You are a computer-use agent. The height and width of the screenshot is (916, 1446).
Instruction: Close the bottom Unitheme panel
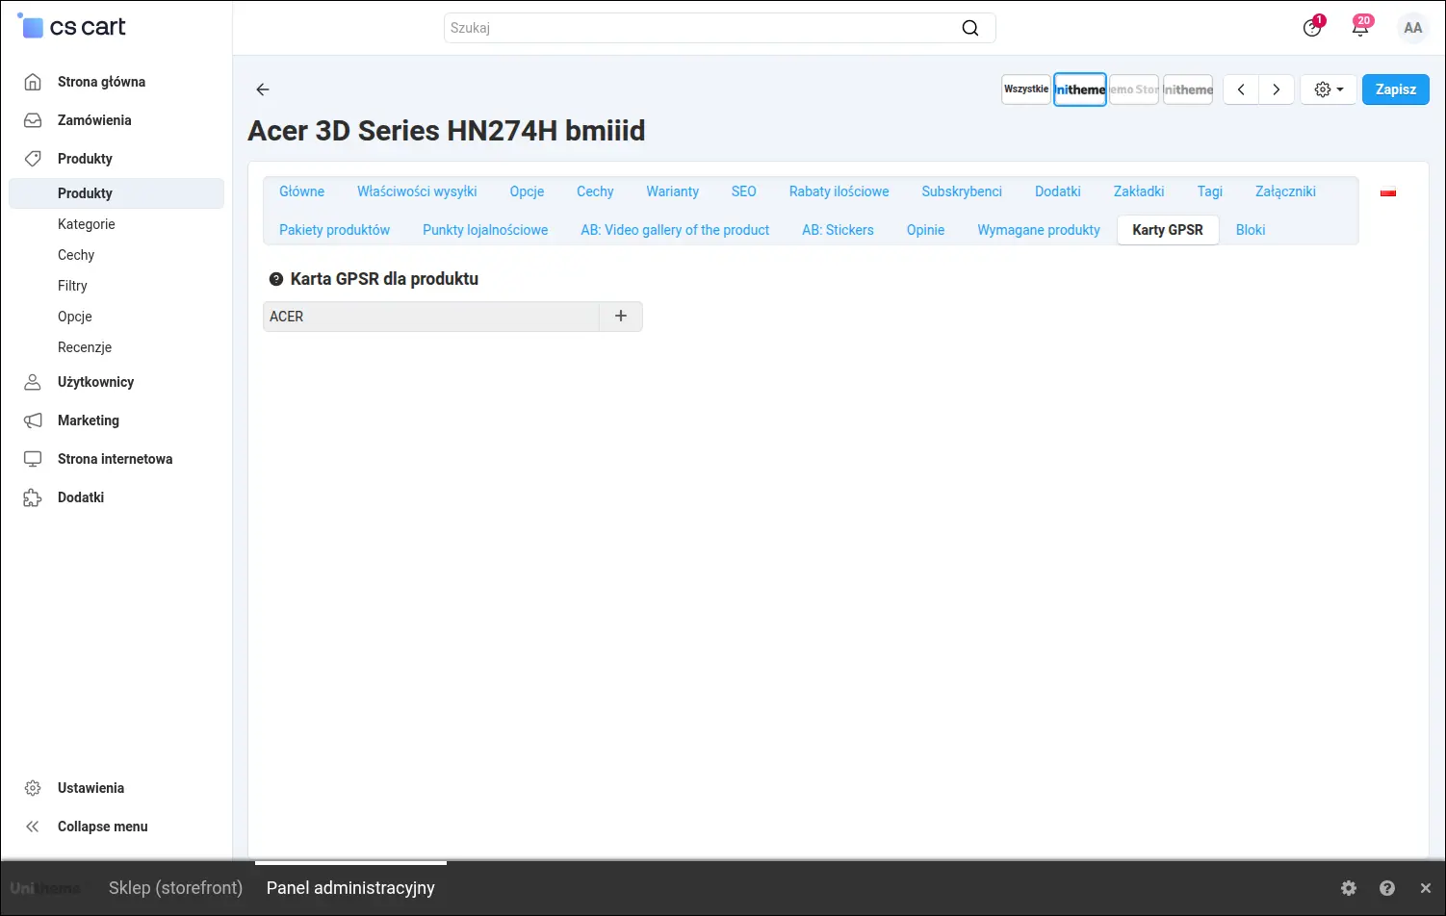(x=1426, y=888)
